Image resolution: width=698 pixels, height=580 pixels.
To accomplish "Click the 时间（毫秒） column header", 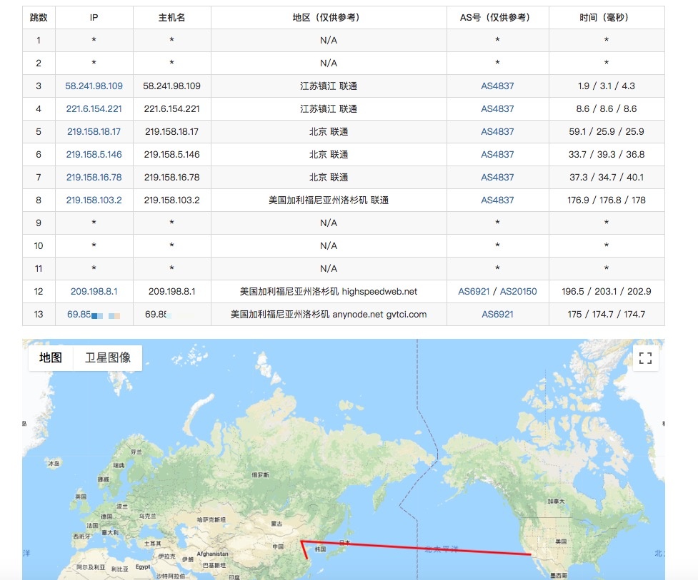I will (x=606, y=18).
